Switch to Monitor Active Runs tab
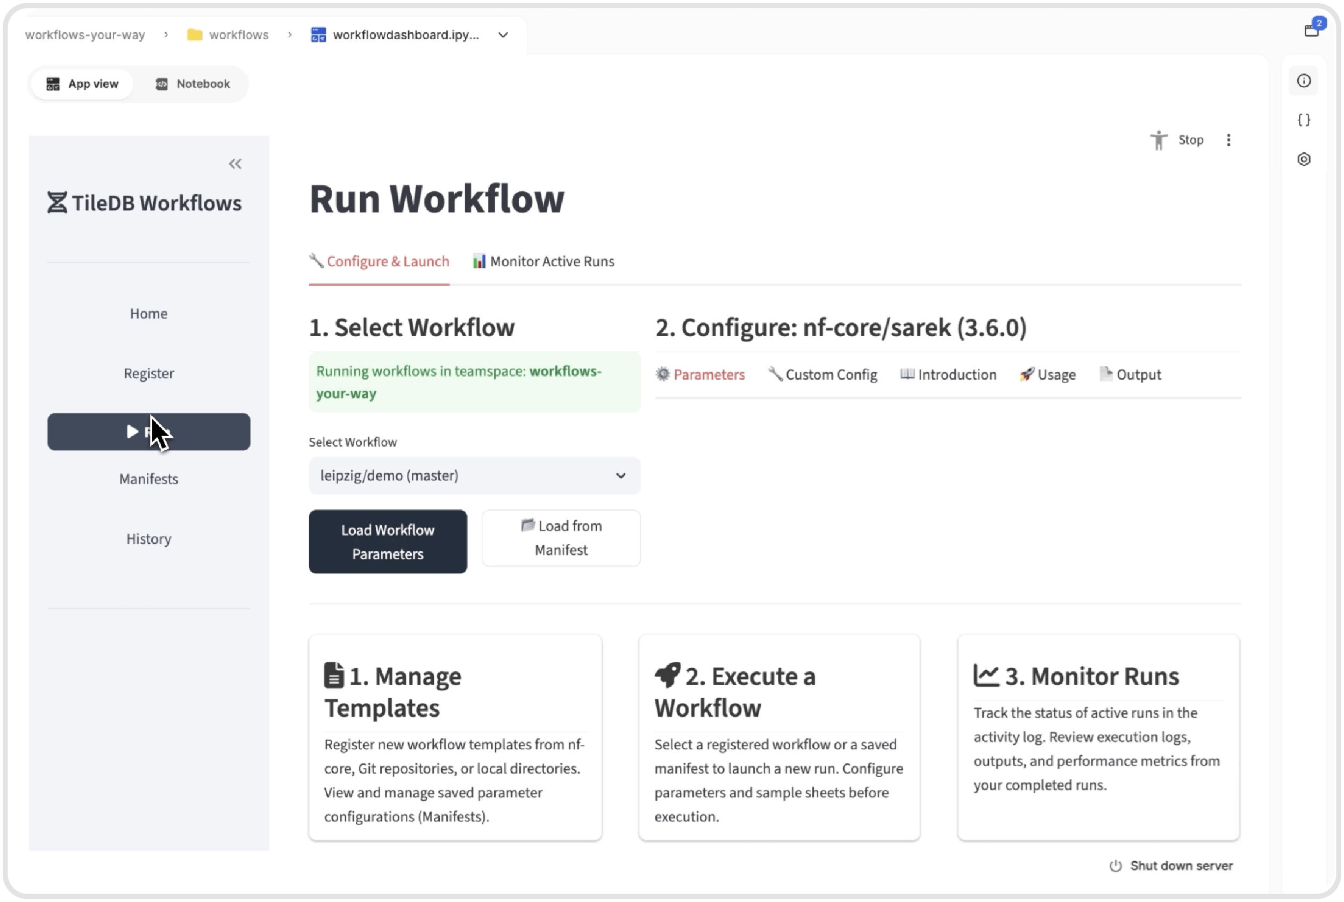Image resolution: width=1344 pixels, height=902 pixels. coord(543,262)
